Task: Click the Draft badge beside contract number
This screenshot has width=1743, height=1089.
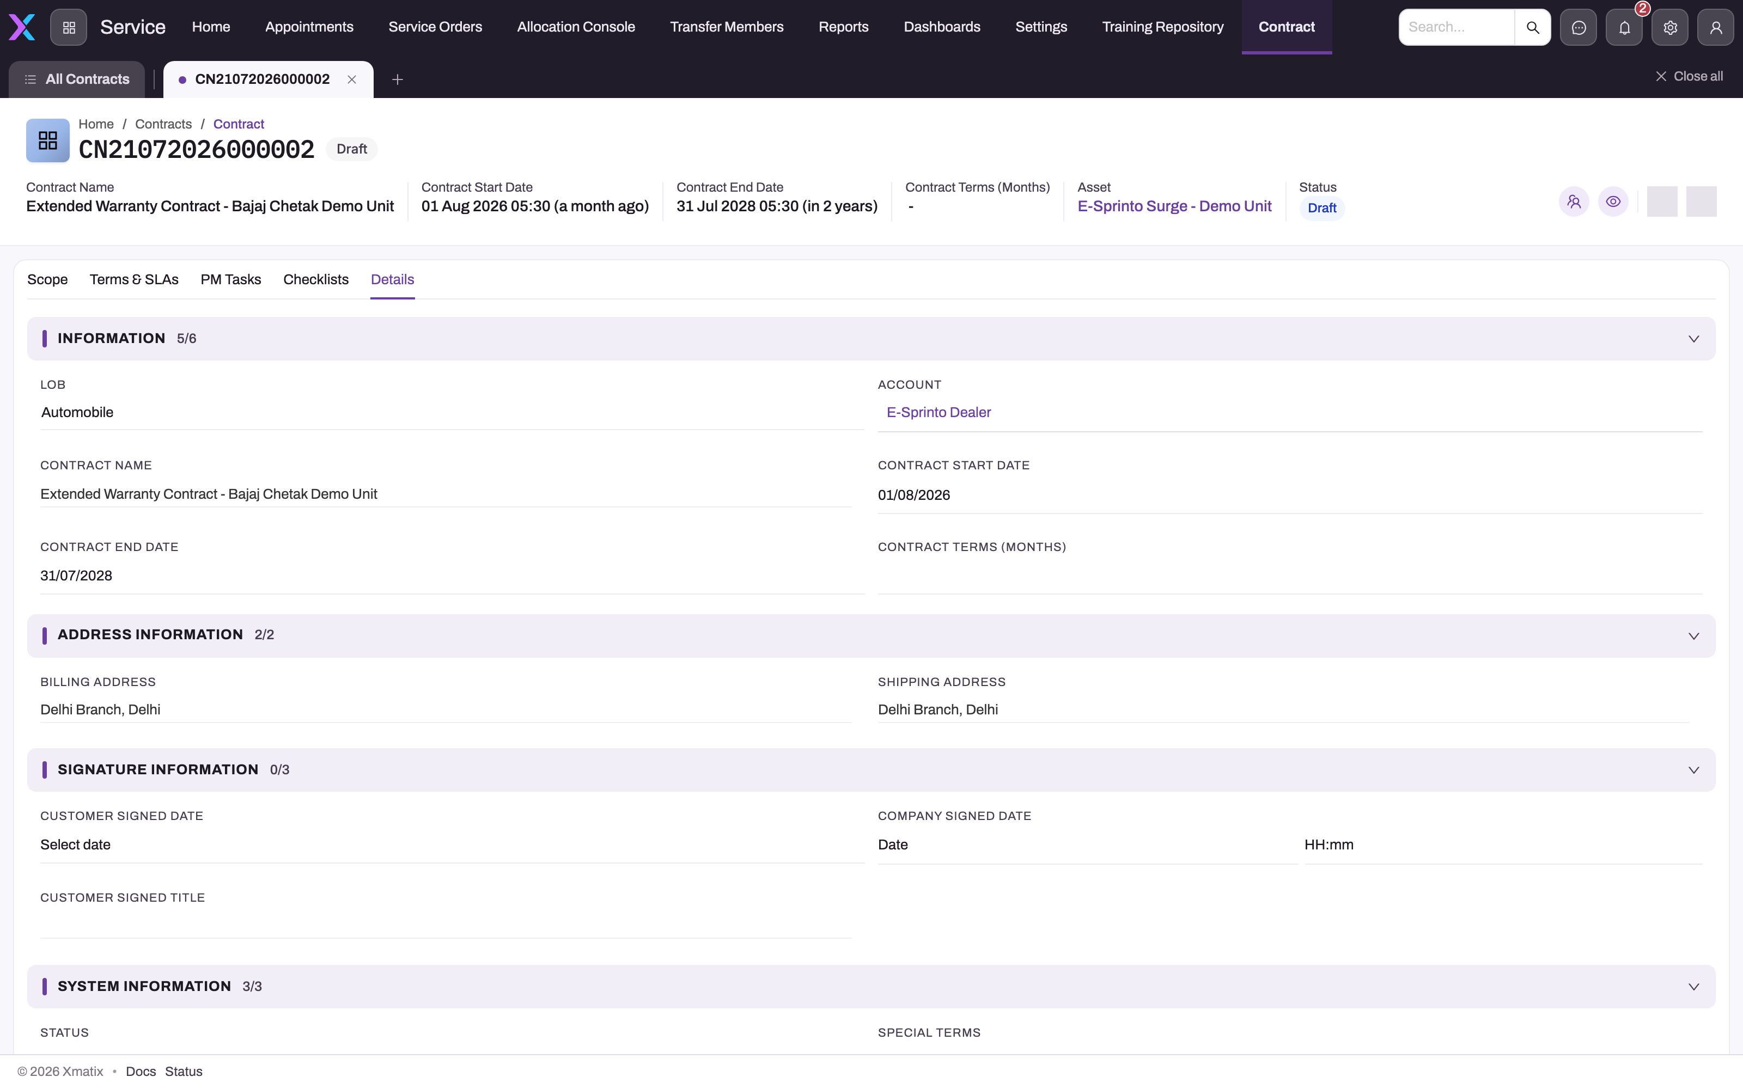Action: [x=351, y=149]
